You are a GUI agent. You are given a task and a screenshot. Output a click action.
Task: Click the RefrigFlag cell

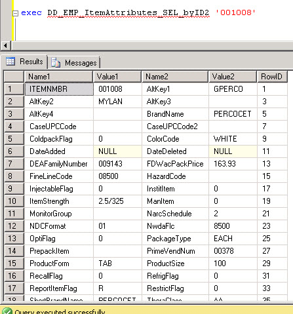tap(175, 276)
